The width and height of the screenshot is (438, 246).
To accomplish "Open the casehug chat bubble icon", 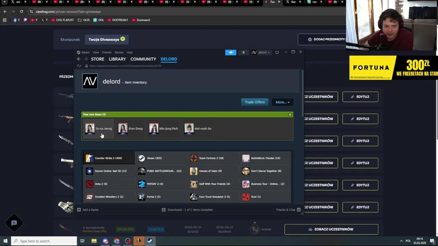I will pos(14,223).
